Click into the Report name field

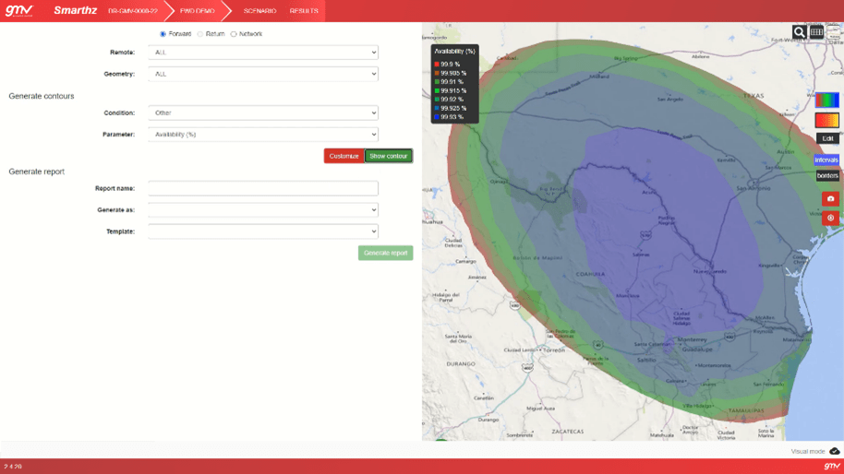pos(263,188)
